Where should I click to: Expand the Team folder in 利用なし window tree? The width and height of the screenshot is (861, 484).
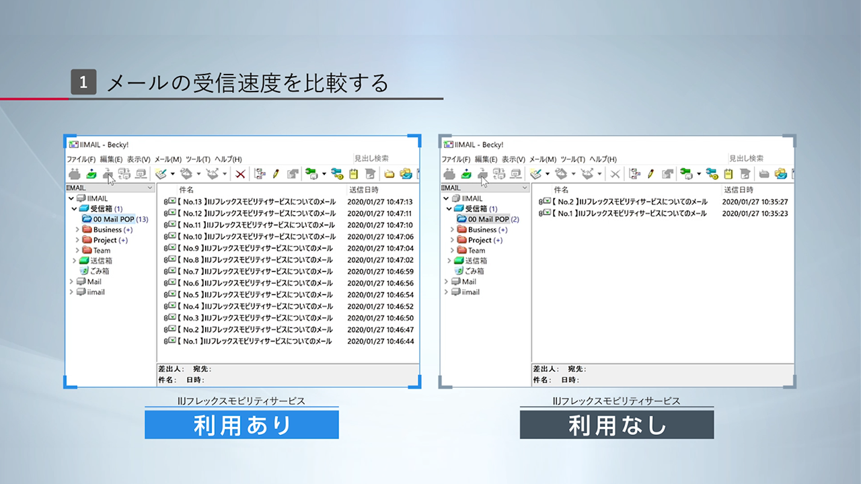tap(452, 251)
